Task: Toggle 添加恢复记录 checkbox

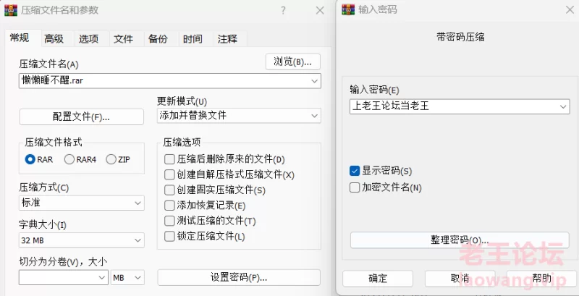Action: tap(169, 206)
